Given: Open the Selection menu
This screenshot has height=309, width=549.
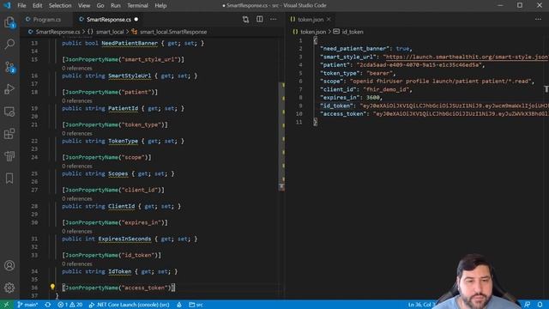Looking at the screenshot, I should pyautogui.click(x=60, y=5).
